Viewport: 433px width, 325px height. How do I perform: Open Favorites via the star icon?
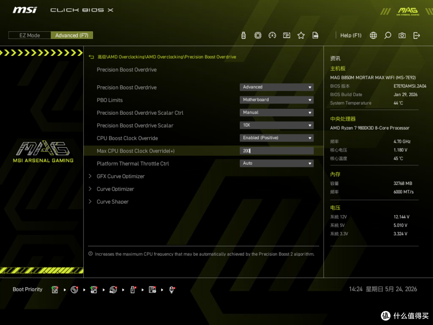301,35
